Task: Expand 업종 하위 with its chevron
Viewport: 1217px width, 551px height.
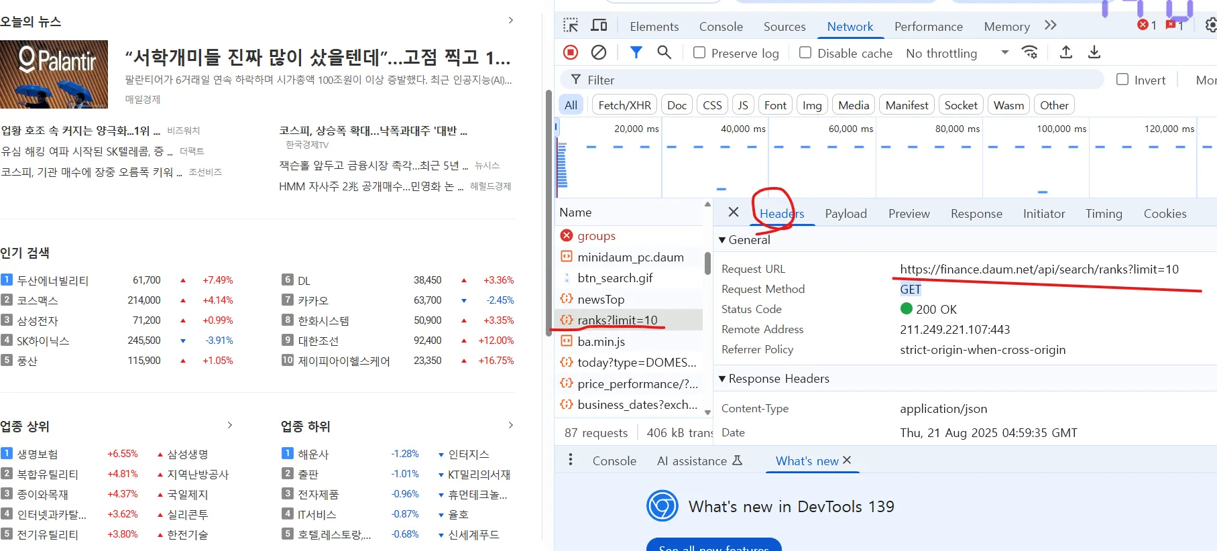Action: point(511,425)
